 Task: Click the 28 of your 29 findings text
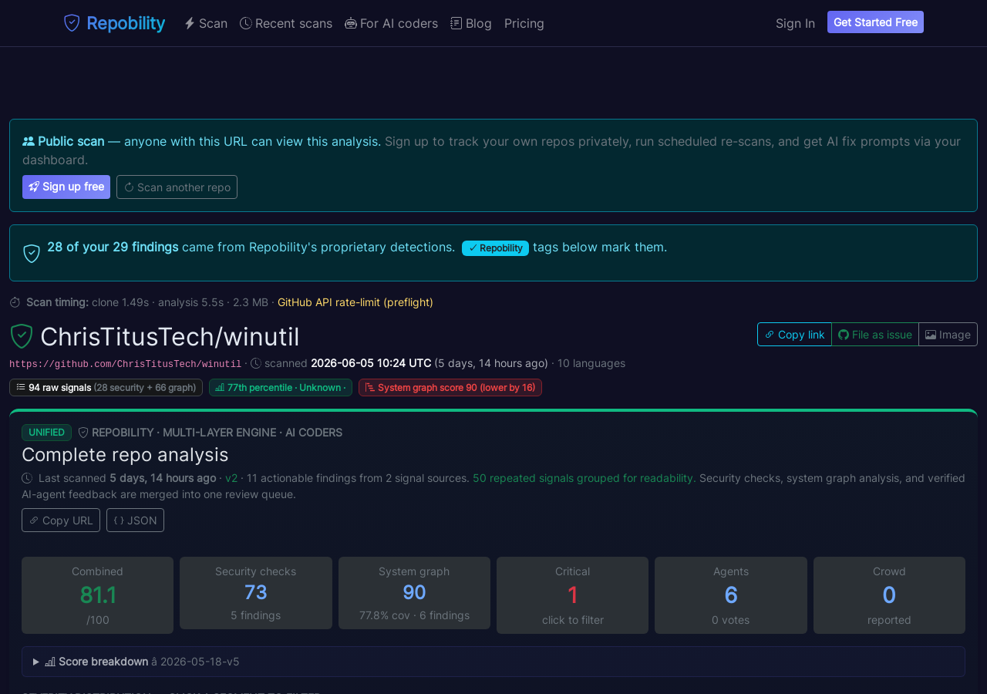[x=113, y=247]
